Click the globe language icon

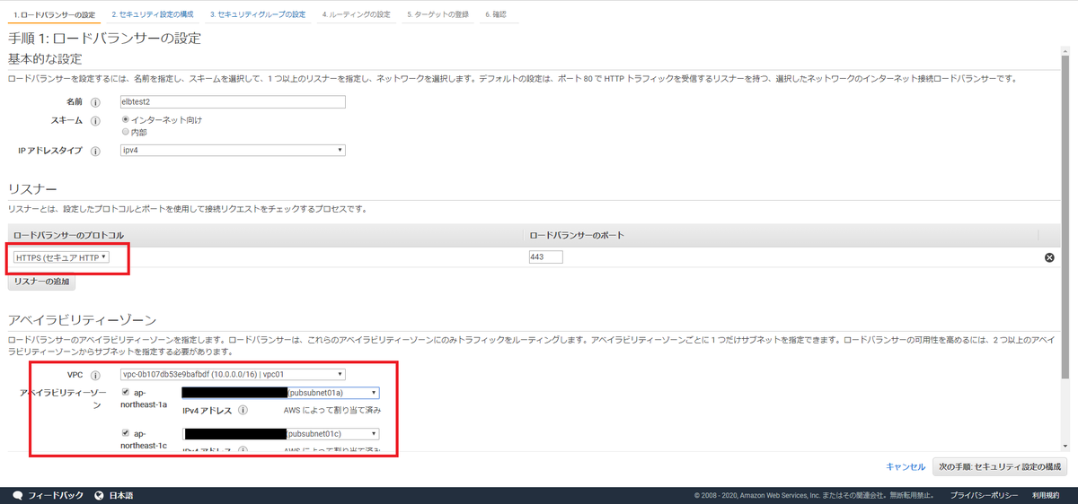click(99, 495)
